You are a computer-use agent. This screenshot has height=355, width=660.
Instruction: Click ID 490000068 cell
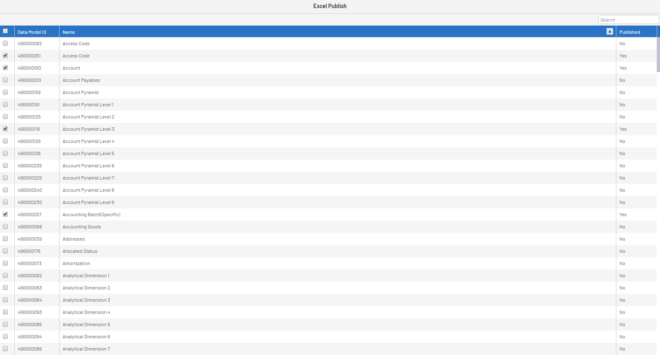[30, 227]
